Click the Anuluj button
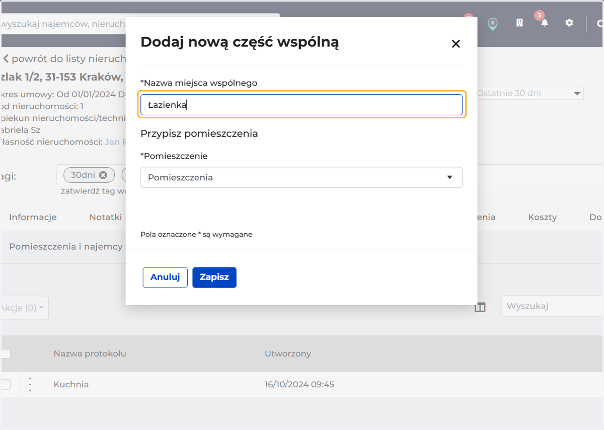The height and width of the screenshot is (430, 604). [165, 277]
